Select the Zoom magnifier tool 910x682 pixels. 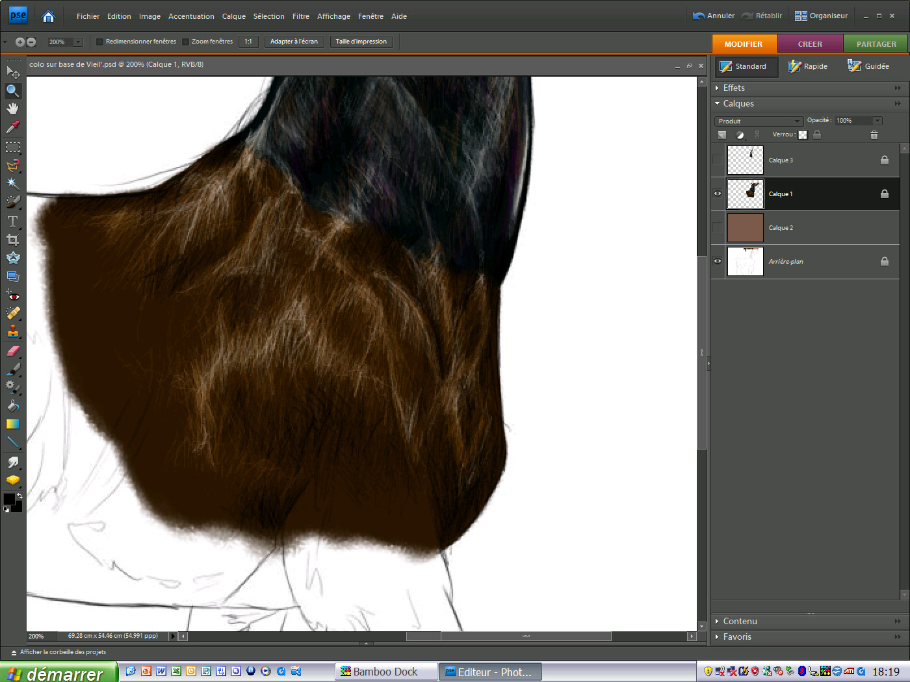point(12,90)
